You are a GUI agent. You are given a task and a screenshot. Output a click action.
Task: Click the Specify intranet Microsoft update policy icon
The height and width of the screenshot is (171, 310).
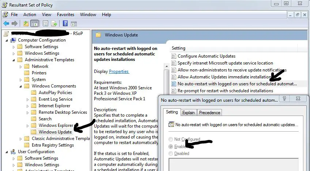click(174, 63)
